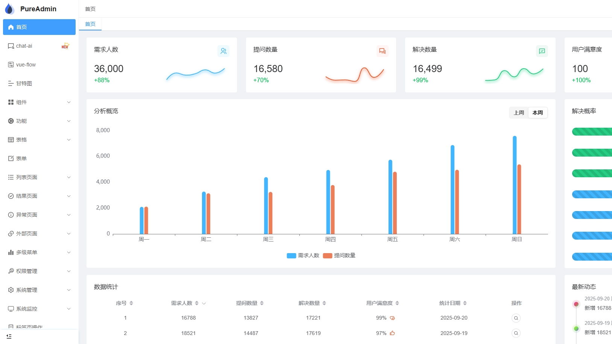Toggle 需求人数 legend series
This screenshot has width=612, height=344.
click(x=303, y=255)
